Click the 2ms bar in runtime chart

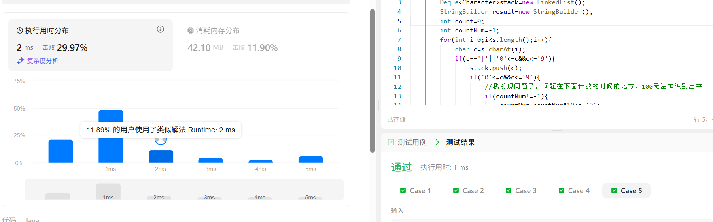(x=161, y=156)
